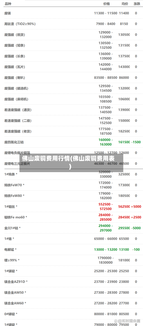Select the 电解锰 row name
Screen dimensions: 143x326
10,249
